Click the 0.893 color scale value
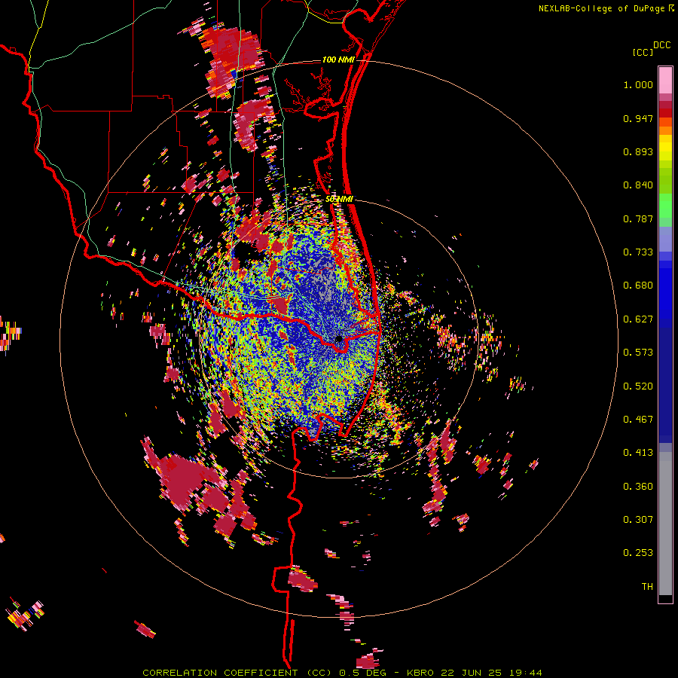Screen dimensions: 678x678 pos(638,151)
